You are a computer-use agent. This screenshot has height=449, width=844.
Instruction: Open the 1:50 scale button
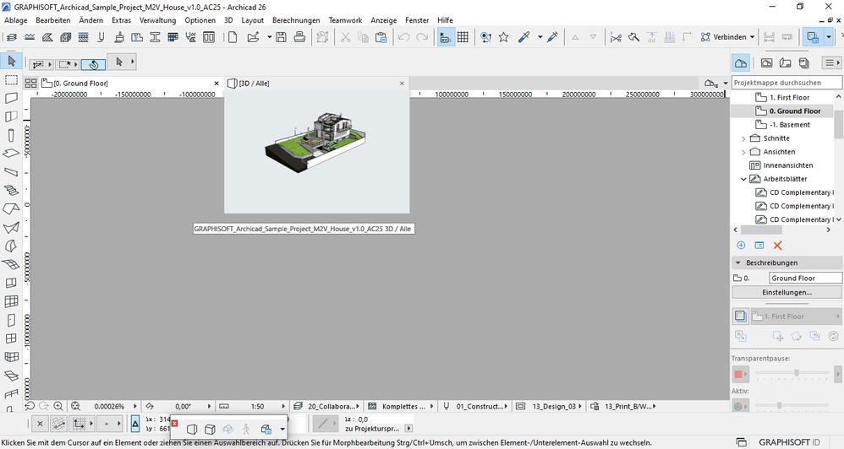point(257,406)
